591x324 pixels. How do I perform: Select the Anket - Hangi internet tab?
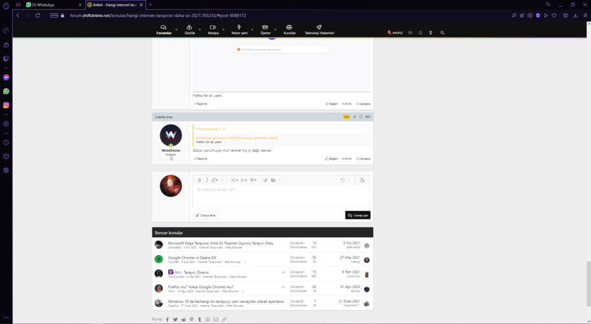pos(115,5)
